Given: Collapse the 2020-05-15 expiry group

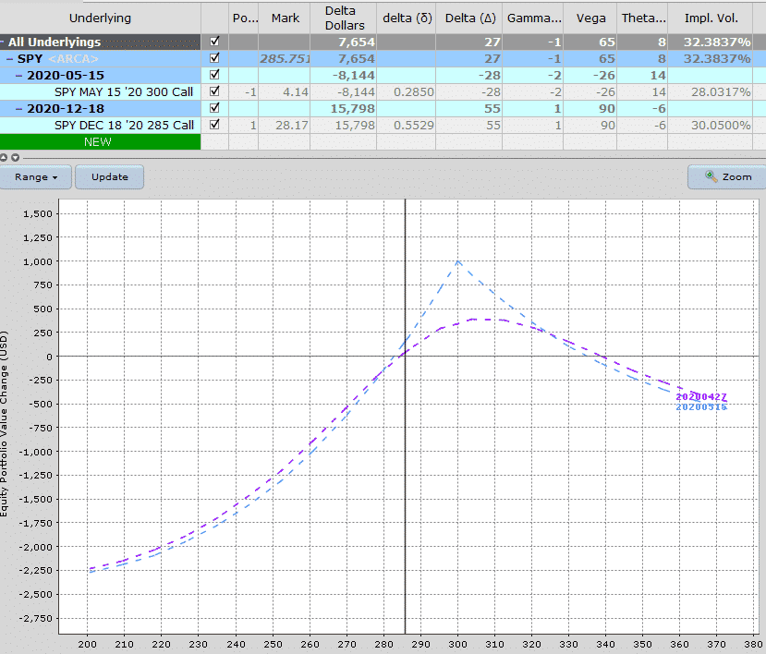Looking at the screenshot, I should coord(19,75).
